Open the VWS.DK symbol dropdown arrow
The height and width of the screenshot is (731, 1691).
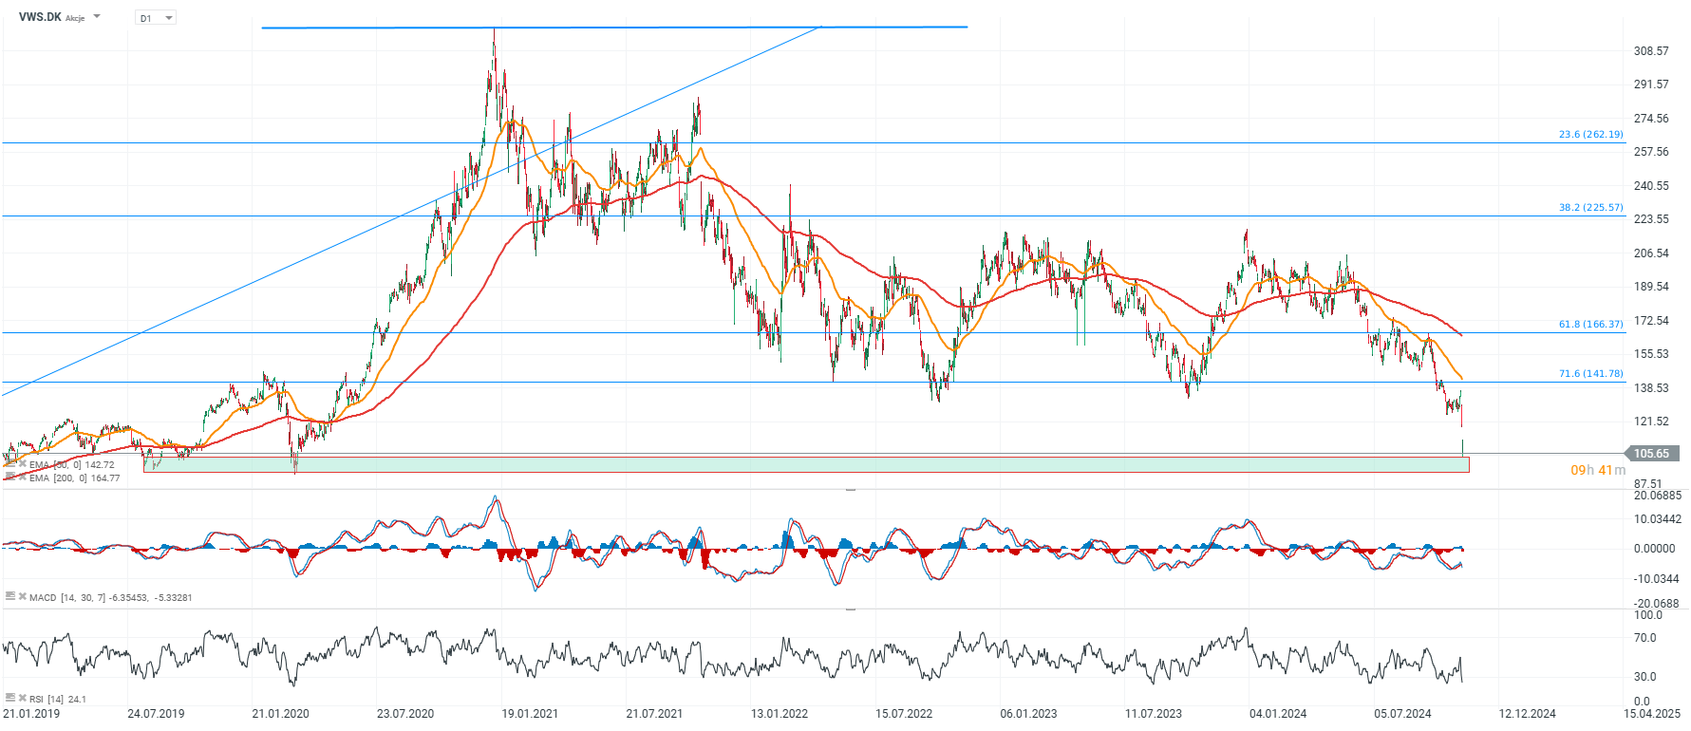pyautogui.click(x=97, y=17)
